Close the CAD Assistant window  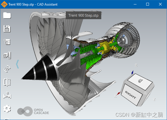160,4
